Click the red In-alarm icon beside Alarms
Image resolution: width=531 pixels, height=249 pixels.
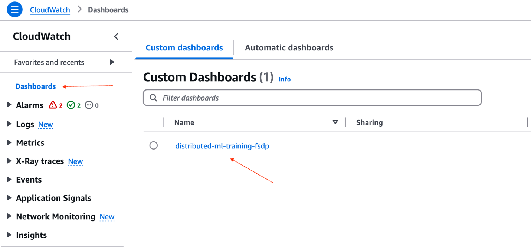tap(52, 105)
